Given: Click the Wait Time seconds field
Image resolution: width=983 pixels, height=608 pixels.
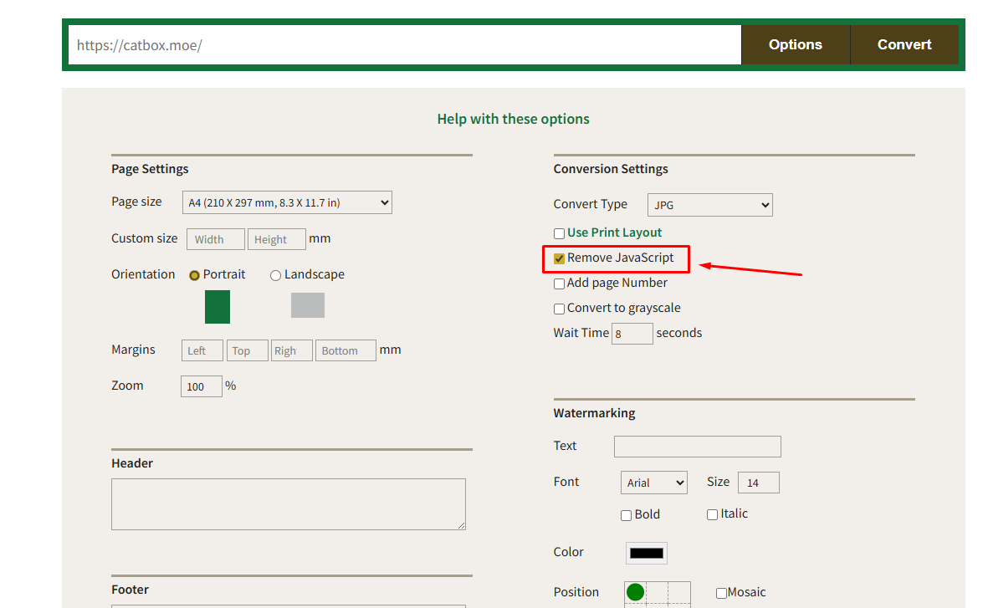Looking at the screenshot, I should click(632, 334).
